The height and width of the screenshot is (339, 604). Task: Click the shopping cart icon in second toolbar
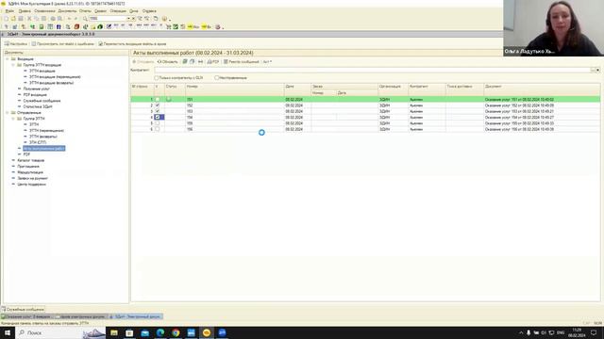(x=168, y=27)
